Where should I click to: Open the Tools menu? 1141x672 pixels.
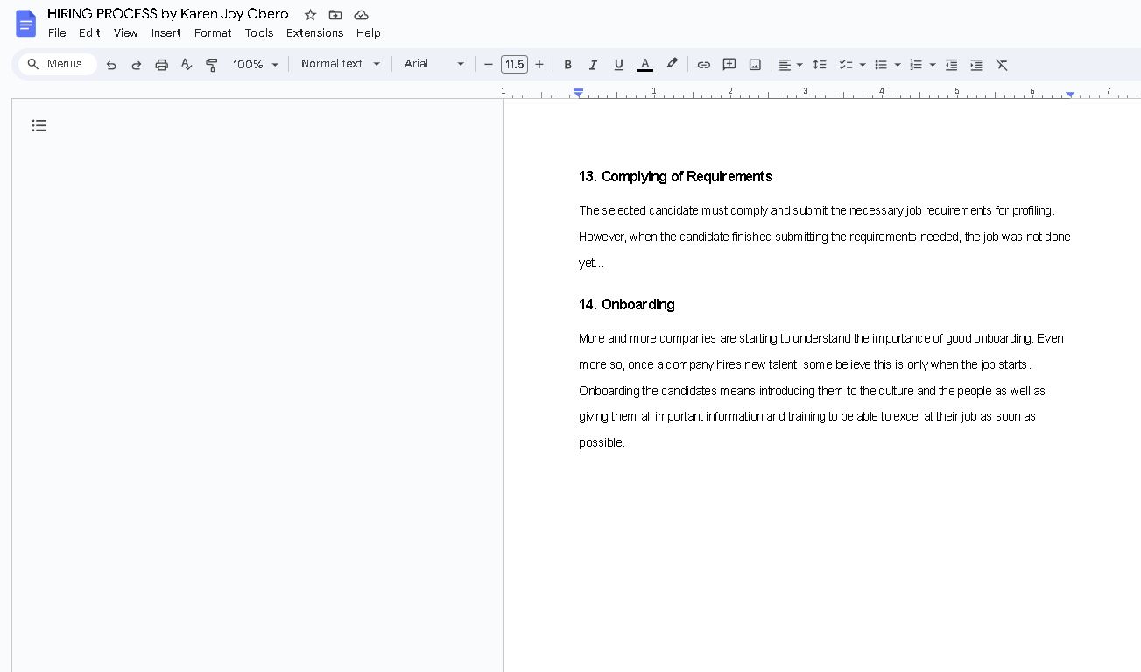259,33
